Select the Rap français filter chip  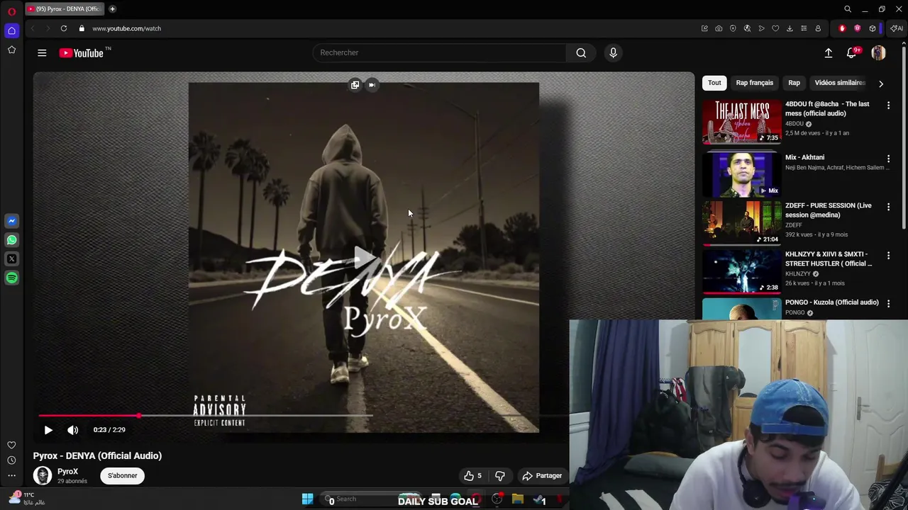point(754,83)
